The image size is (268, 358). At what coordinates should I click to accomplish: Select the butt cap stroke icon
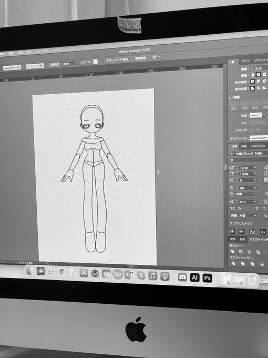click(x=253, y=75)
